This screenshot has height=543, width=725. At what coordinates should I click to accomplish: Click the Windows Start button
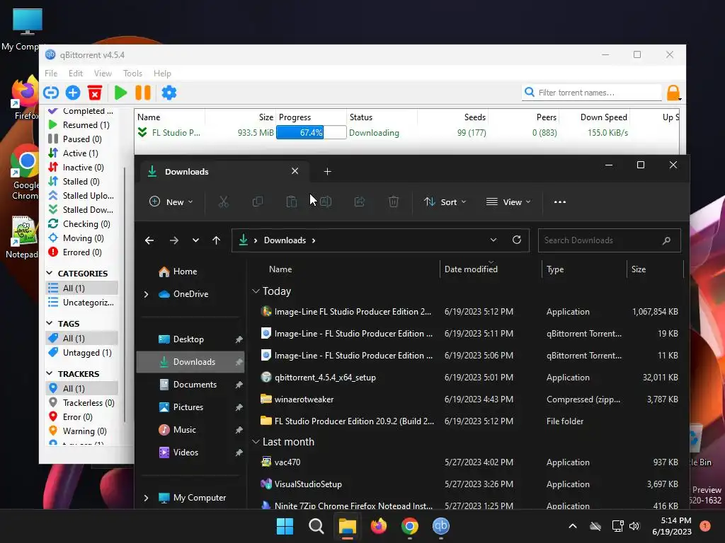(285, 526)
